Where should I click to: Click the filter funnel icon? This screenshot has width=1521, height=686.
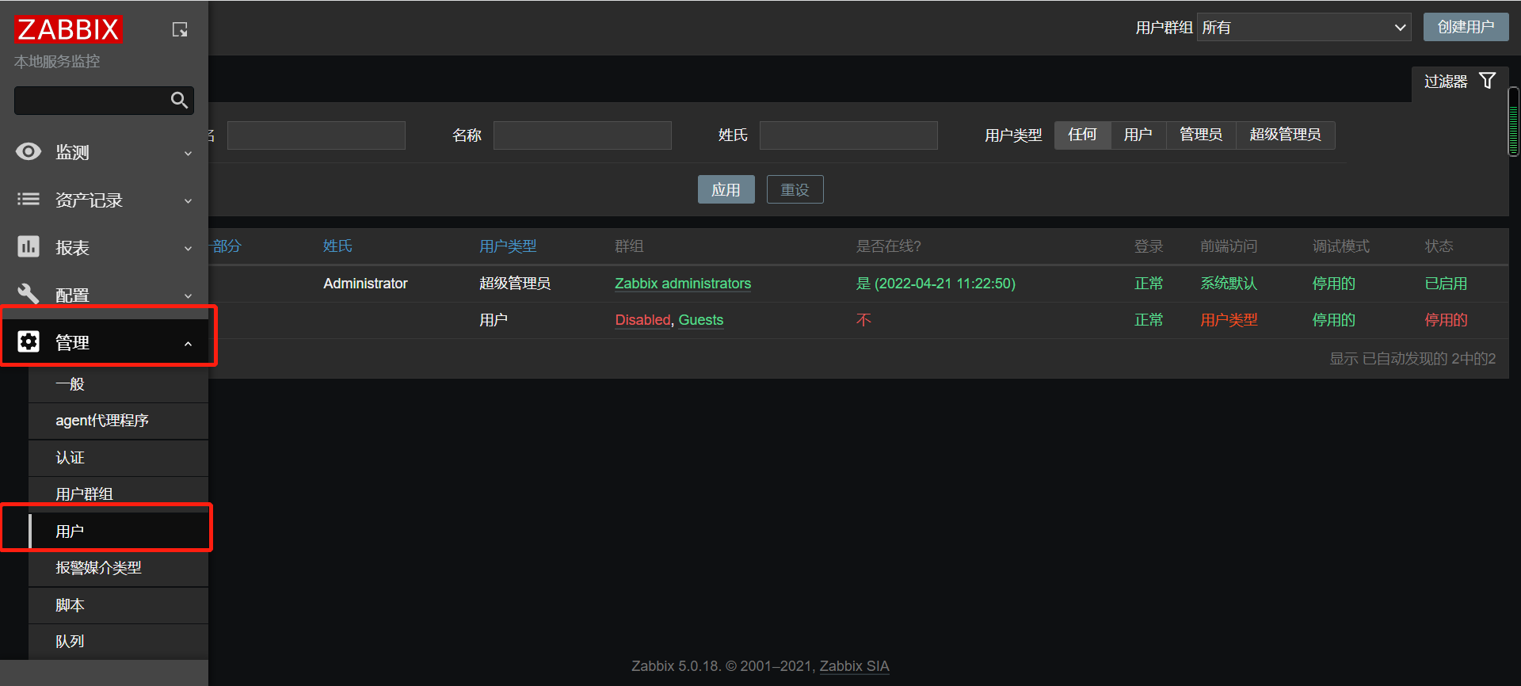click(x=1488, y=81)
